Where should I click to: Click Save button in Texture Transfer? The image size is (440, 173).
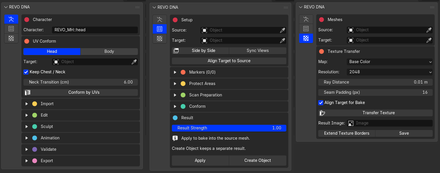click(x=404, y=133)
